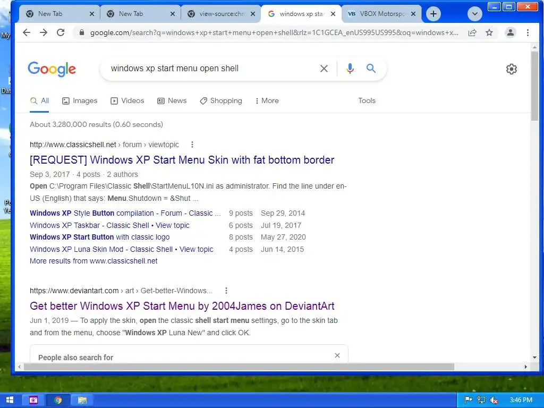
Task: Close the VBOX Motorsport tab
Action: point(413,14)
